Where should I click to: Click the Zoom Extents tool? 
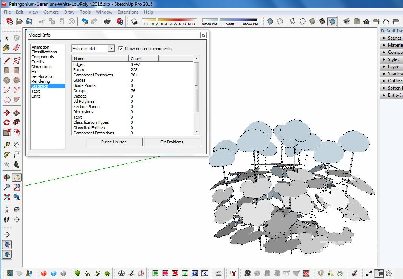click(x=6, y=197)
